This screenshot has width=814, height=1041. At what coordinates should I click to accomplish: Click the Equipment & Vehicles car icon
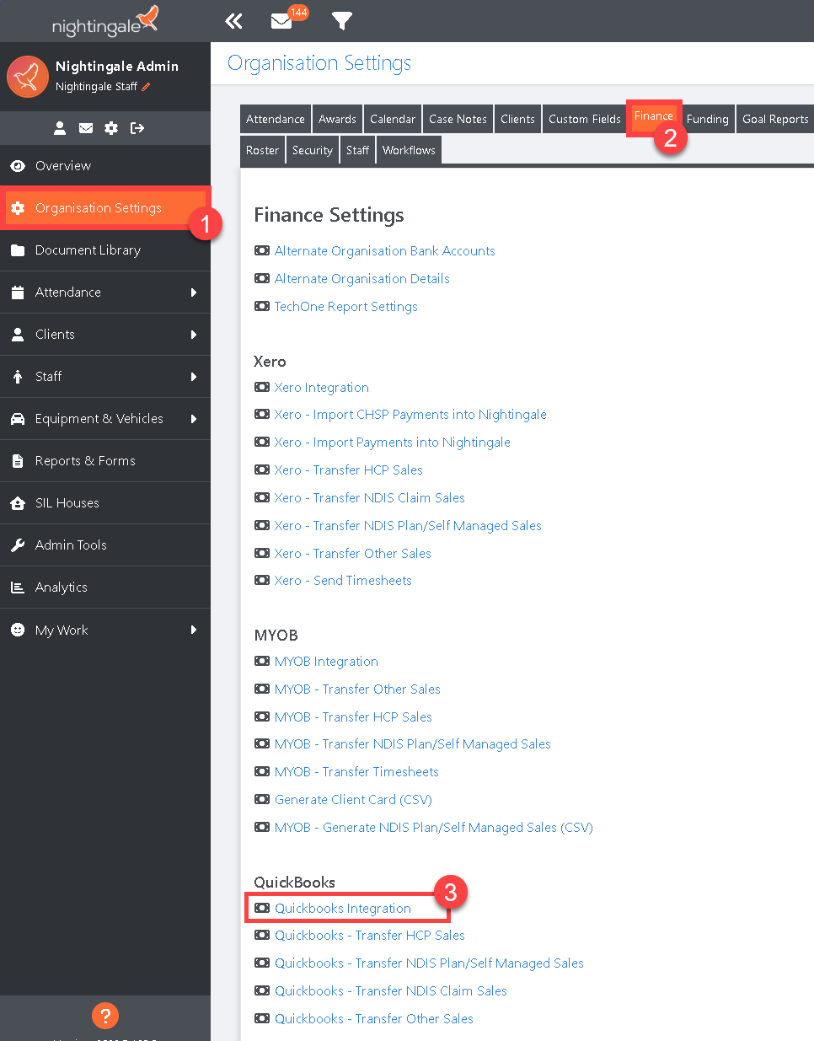[18, 419]
